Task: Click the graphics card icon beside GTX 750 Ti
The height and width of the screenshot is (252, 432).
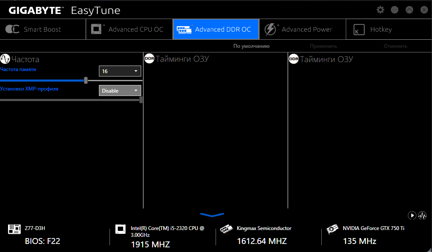Action: click(x=332, y=229)
